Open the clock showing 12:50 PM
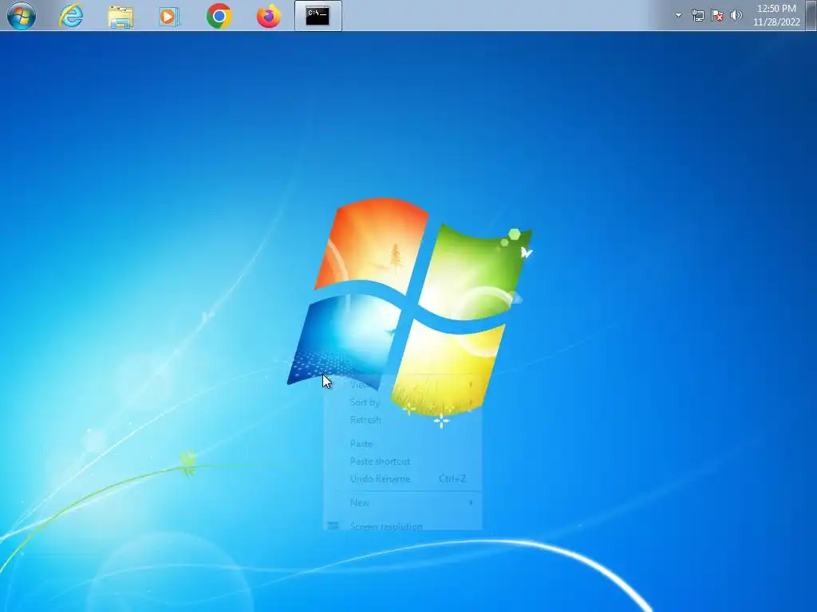The width and height of the screenshot is (817, 612). tap(776, 15)
